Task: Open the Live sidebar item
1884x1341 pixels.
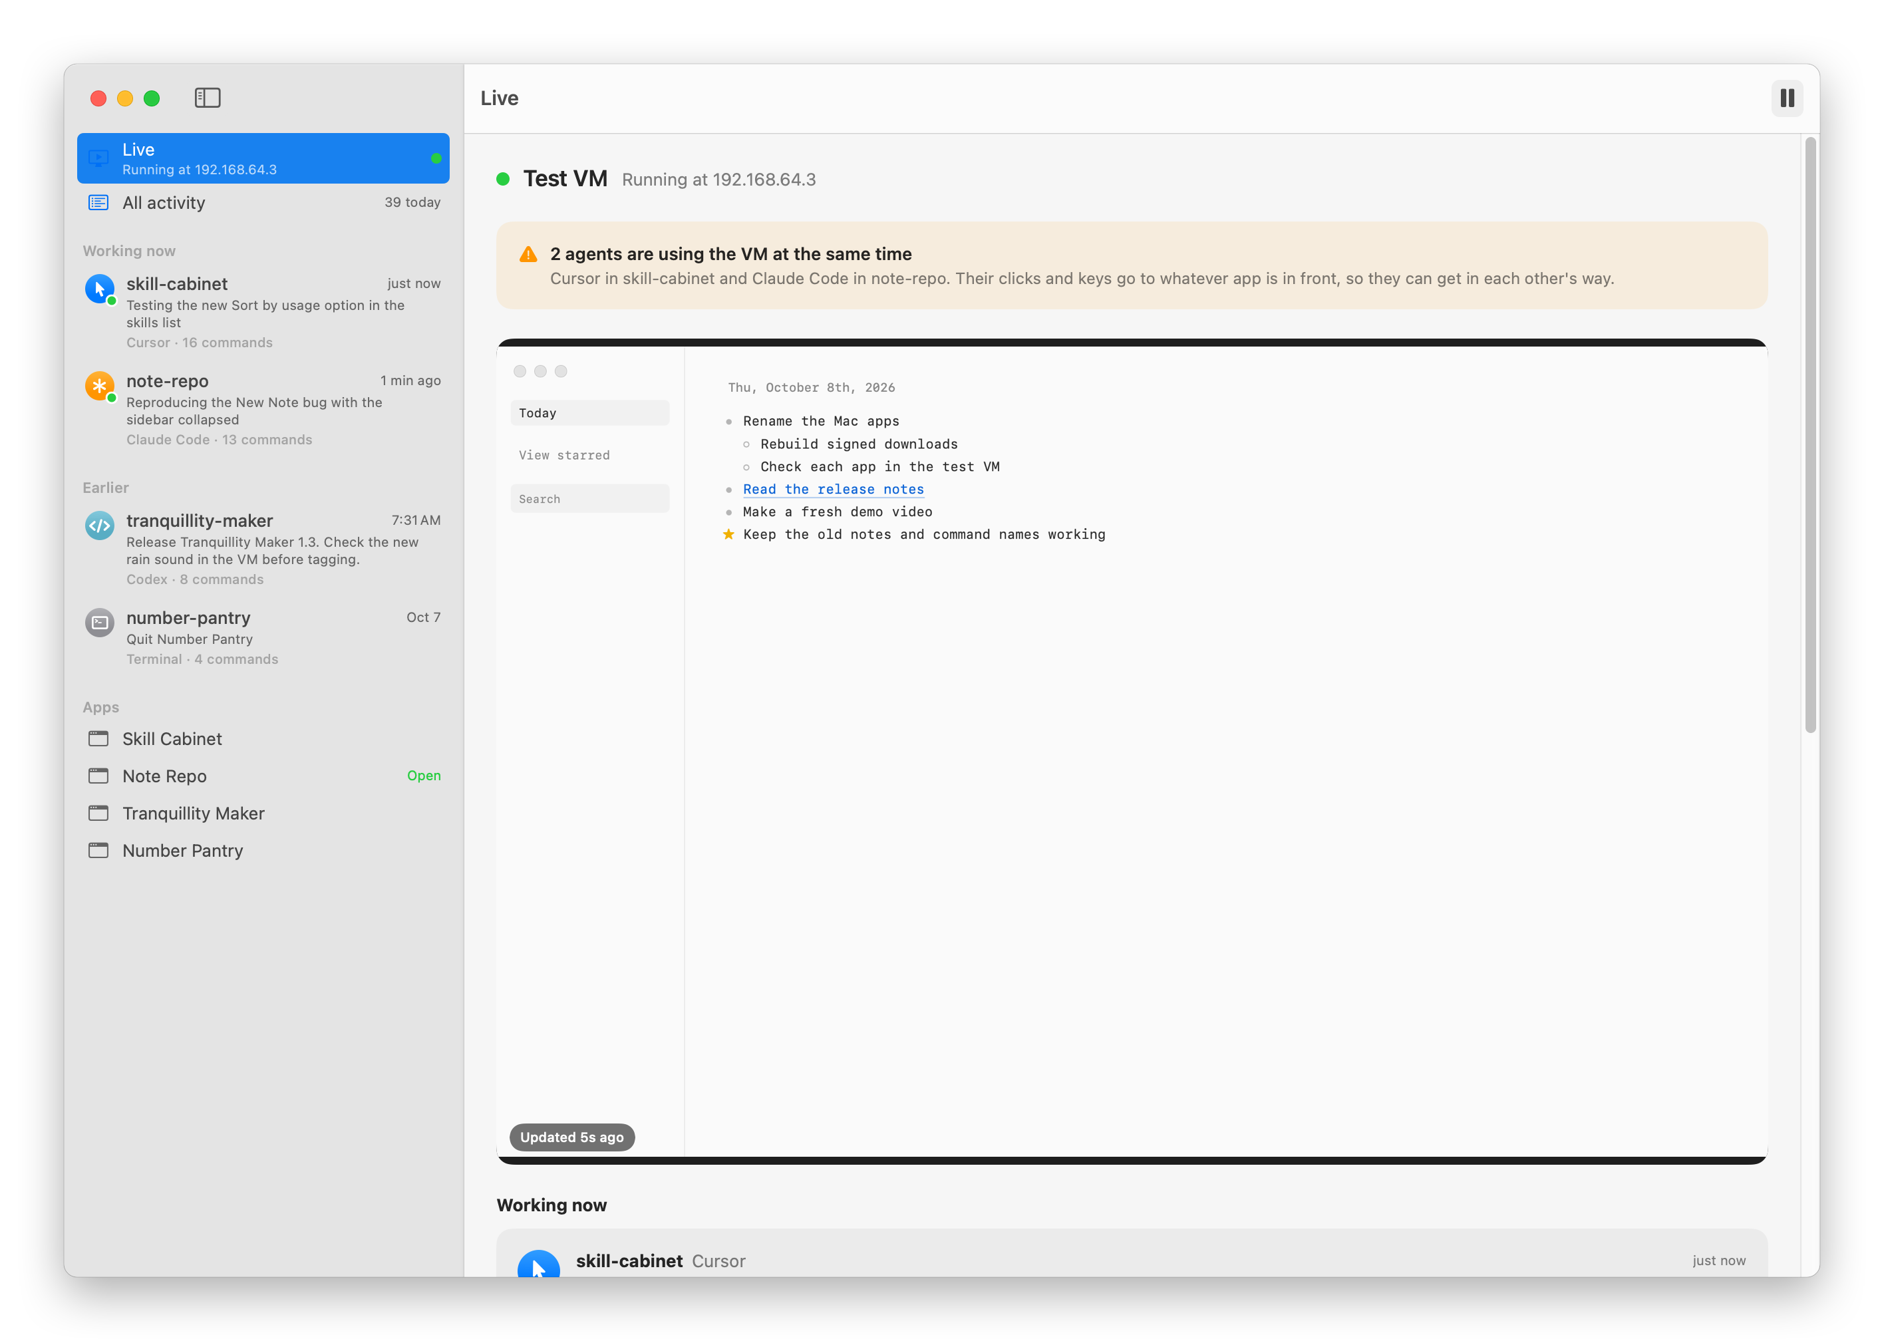Action: click(263, 158)
